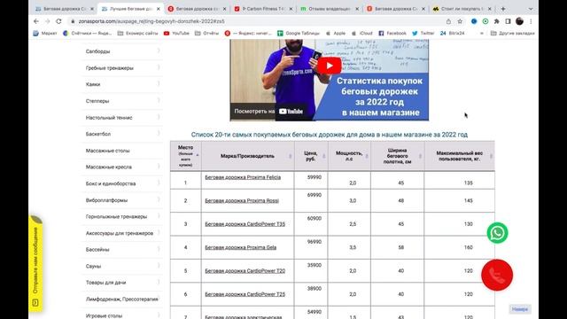Click Посмотреть на YouTube in the video

click(x=268, y=112)
